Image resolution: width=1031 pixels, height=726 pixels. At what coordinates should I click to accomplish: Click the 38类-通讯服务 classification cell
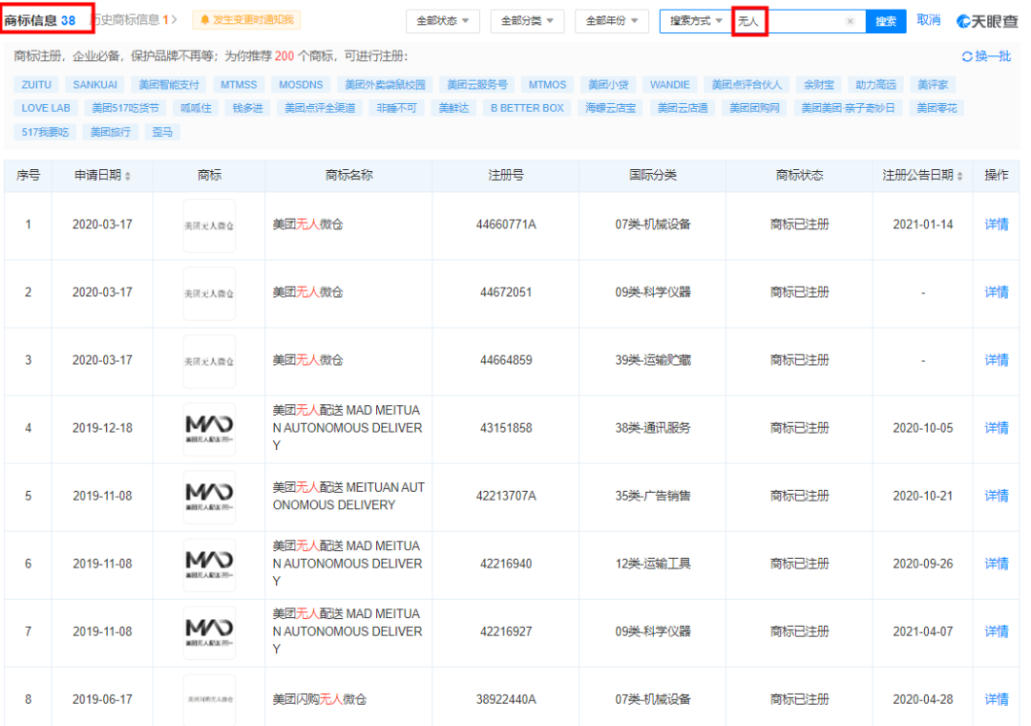[652, 429]
